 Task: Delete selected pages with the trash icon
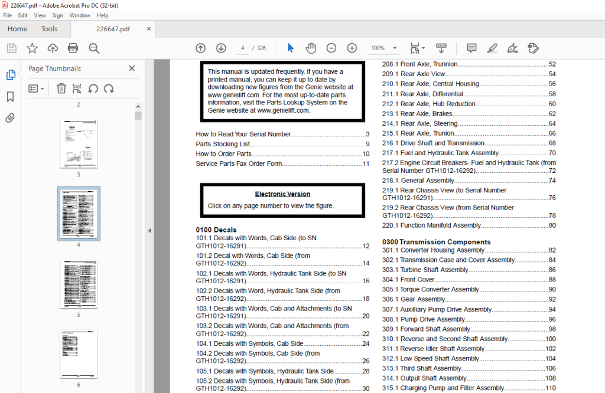[x=61, y=89]
